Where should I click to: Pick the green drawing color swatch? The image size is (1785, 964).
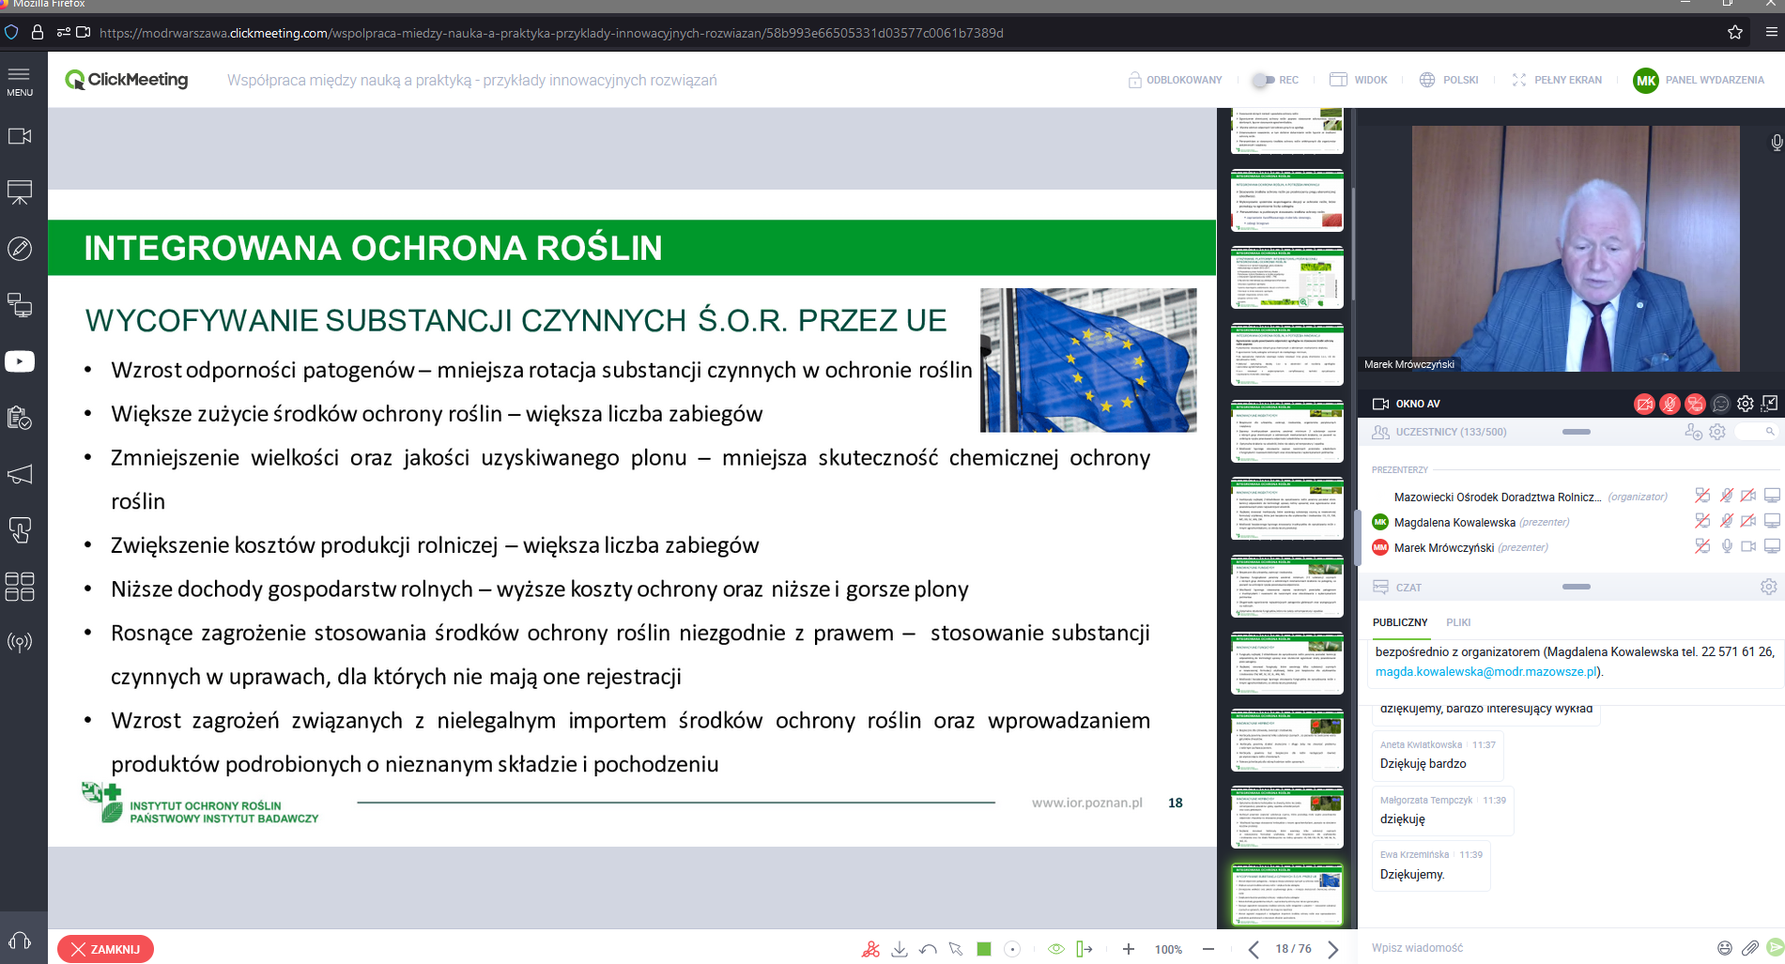tap(984, 949)
